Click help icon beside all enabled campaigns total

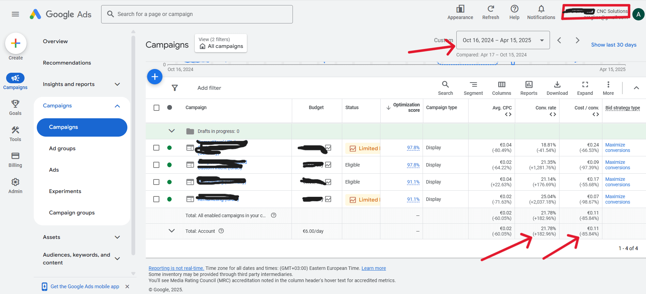click(x=273, y=215)
